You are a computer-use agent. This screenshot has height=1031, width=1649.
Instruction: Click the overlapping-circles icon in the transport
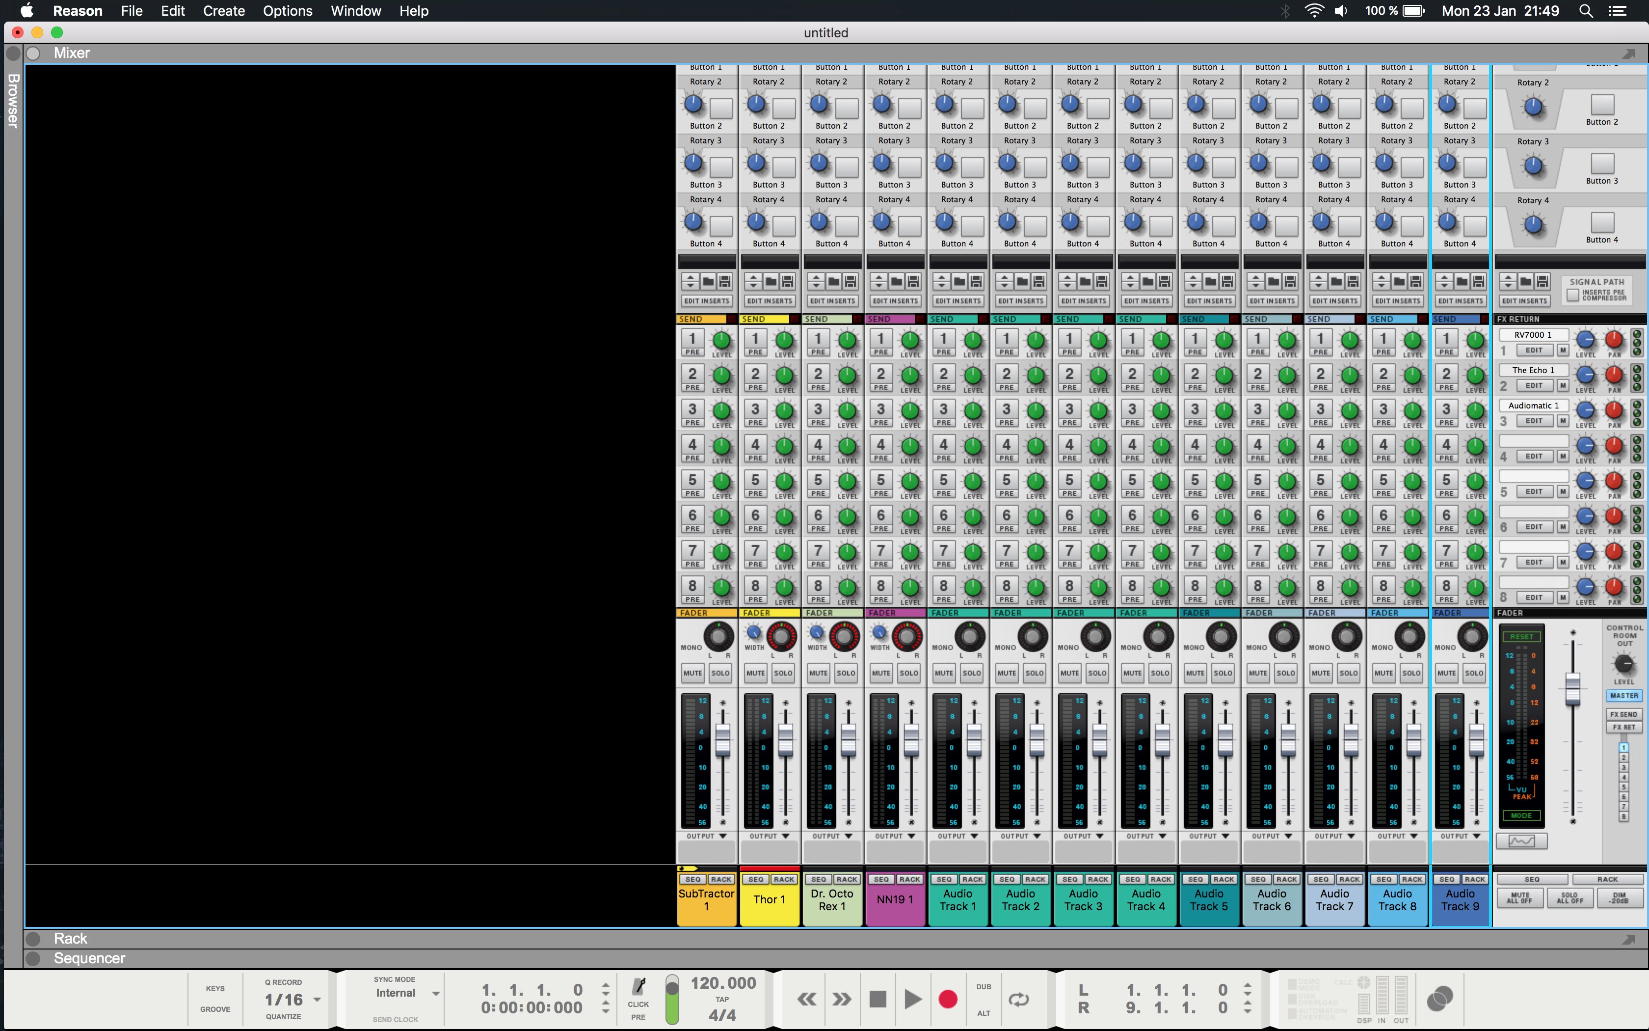pyautogui.click(x=1439, y=999)
